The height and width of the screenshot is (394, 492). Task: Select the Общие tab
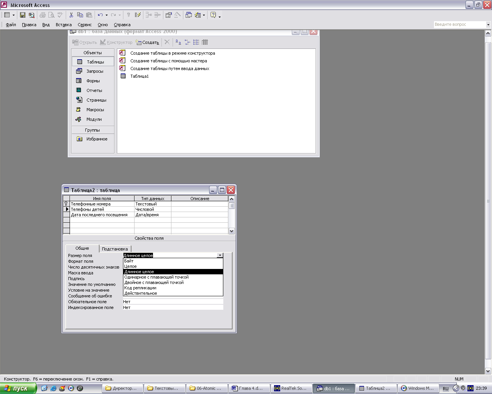click(82, 248)
